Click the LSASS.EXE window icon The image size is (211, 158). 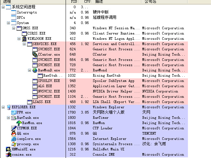click(30, 102)
